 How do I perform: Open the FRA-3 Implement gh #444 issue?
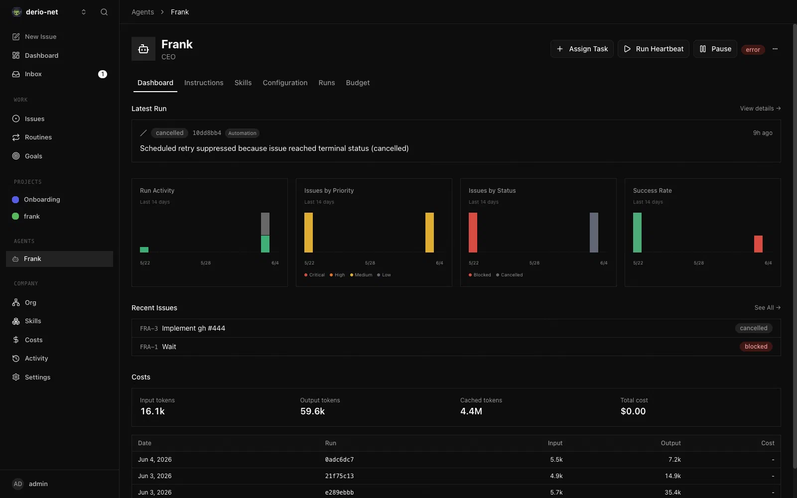(x=456, y=328)
